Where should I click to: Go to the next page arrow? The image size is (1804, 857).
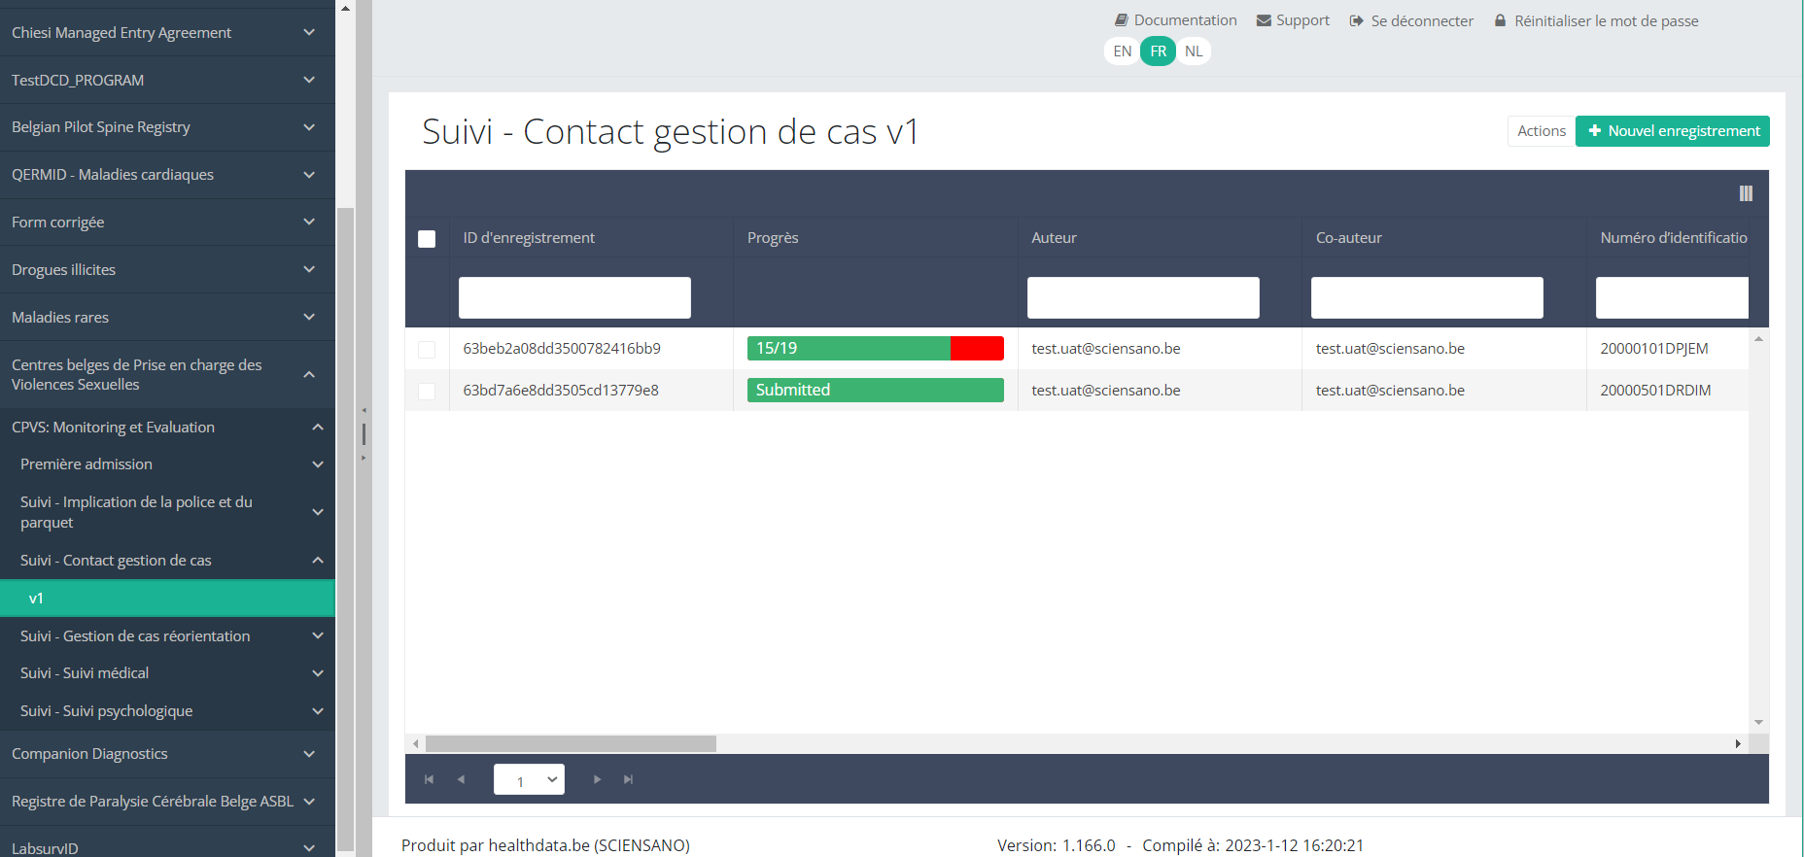click(x=597, y=779)
